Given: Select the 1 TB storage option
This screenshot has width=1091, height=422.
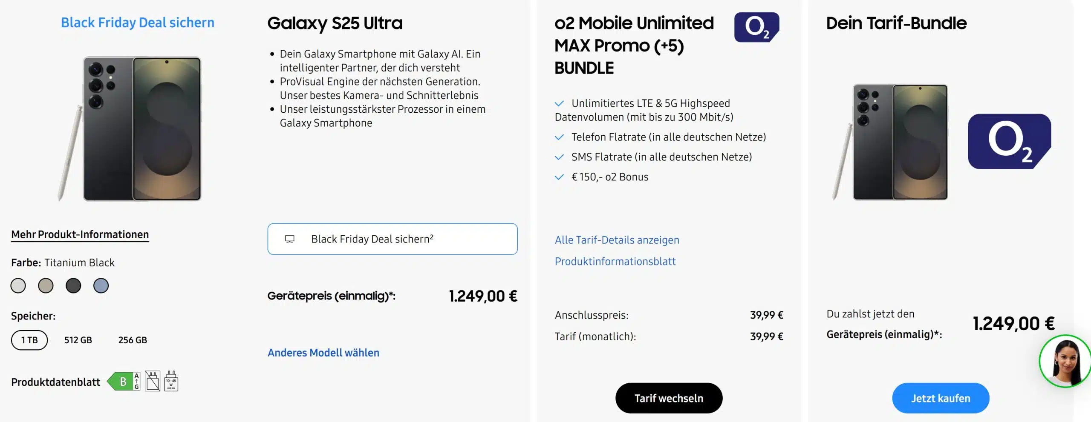Looking at the screenshot, I should [29, 339].
